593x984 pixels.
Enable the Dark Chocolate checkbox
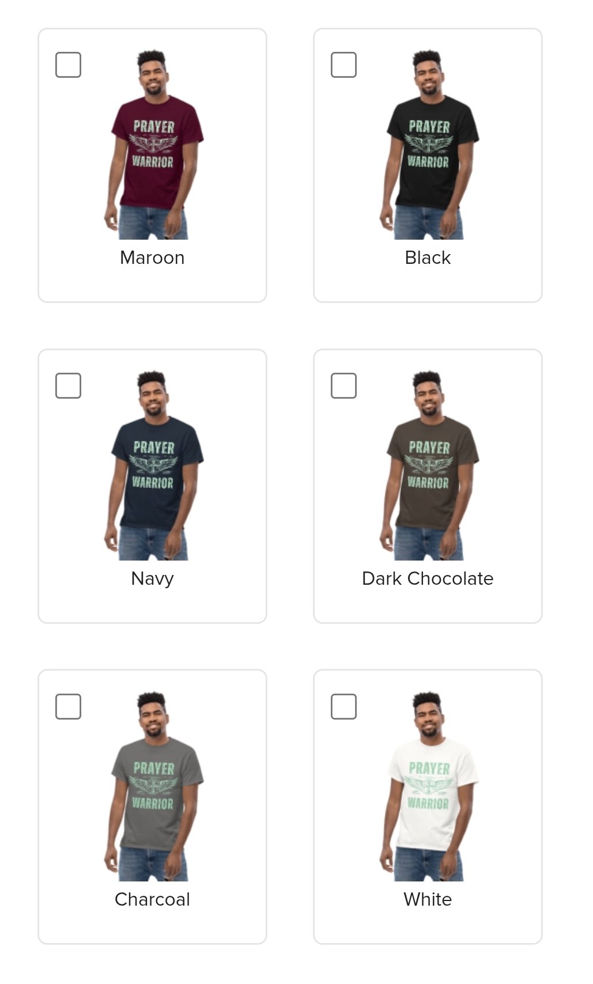coord(343,385)
